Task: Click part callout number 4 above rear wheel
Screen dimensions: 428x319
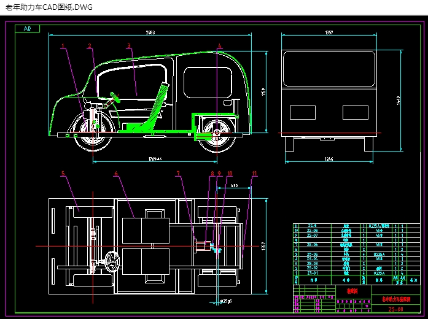Action: click(219, 45)
